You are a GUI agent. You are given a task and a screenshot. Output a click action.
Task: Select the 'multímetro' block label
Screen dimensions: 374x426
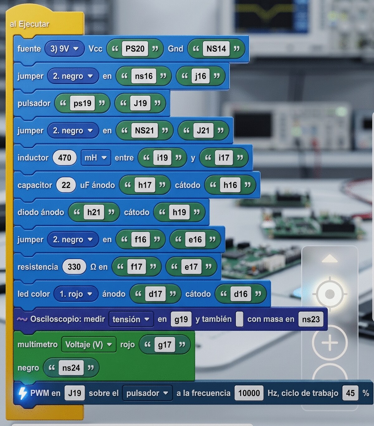pos(37,344)
